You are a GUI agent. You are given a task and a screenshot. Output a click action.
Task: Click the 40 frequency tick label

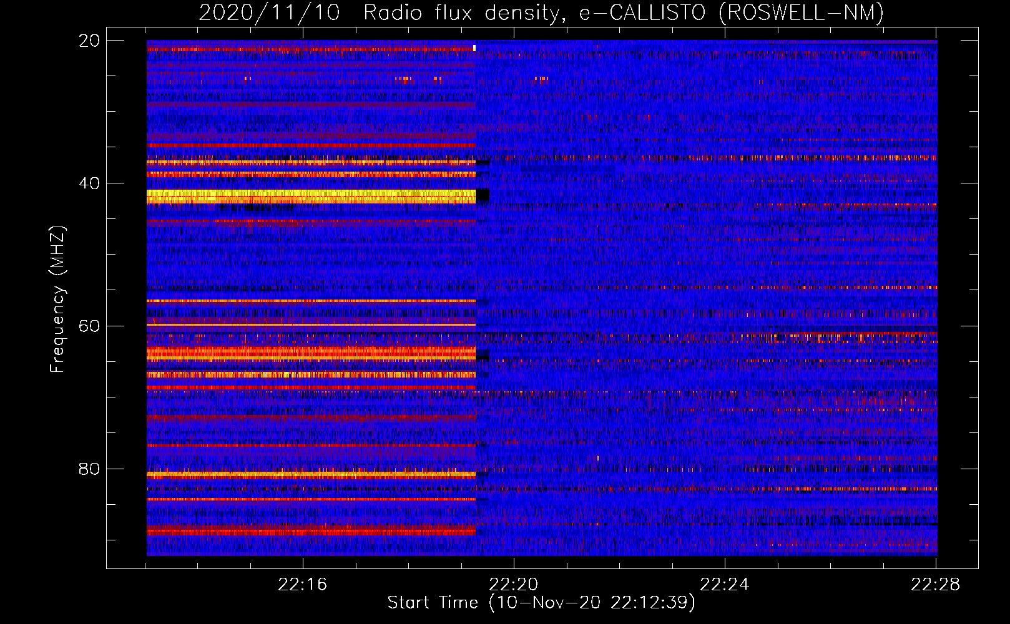point(89,183)
